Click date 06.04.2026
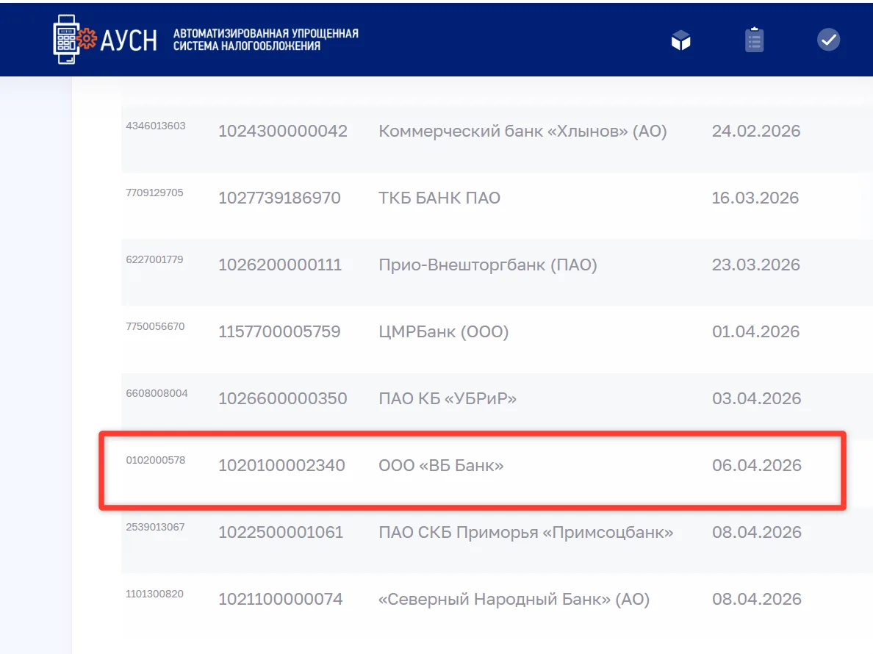The image size is (873, 654). point(757,464)
